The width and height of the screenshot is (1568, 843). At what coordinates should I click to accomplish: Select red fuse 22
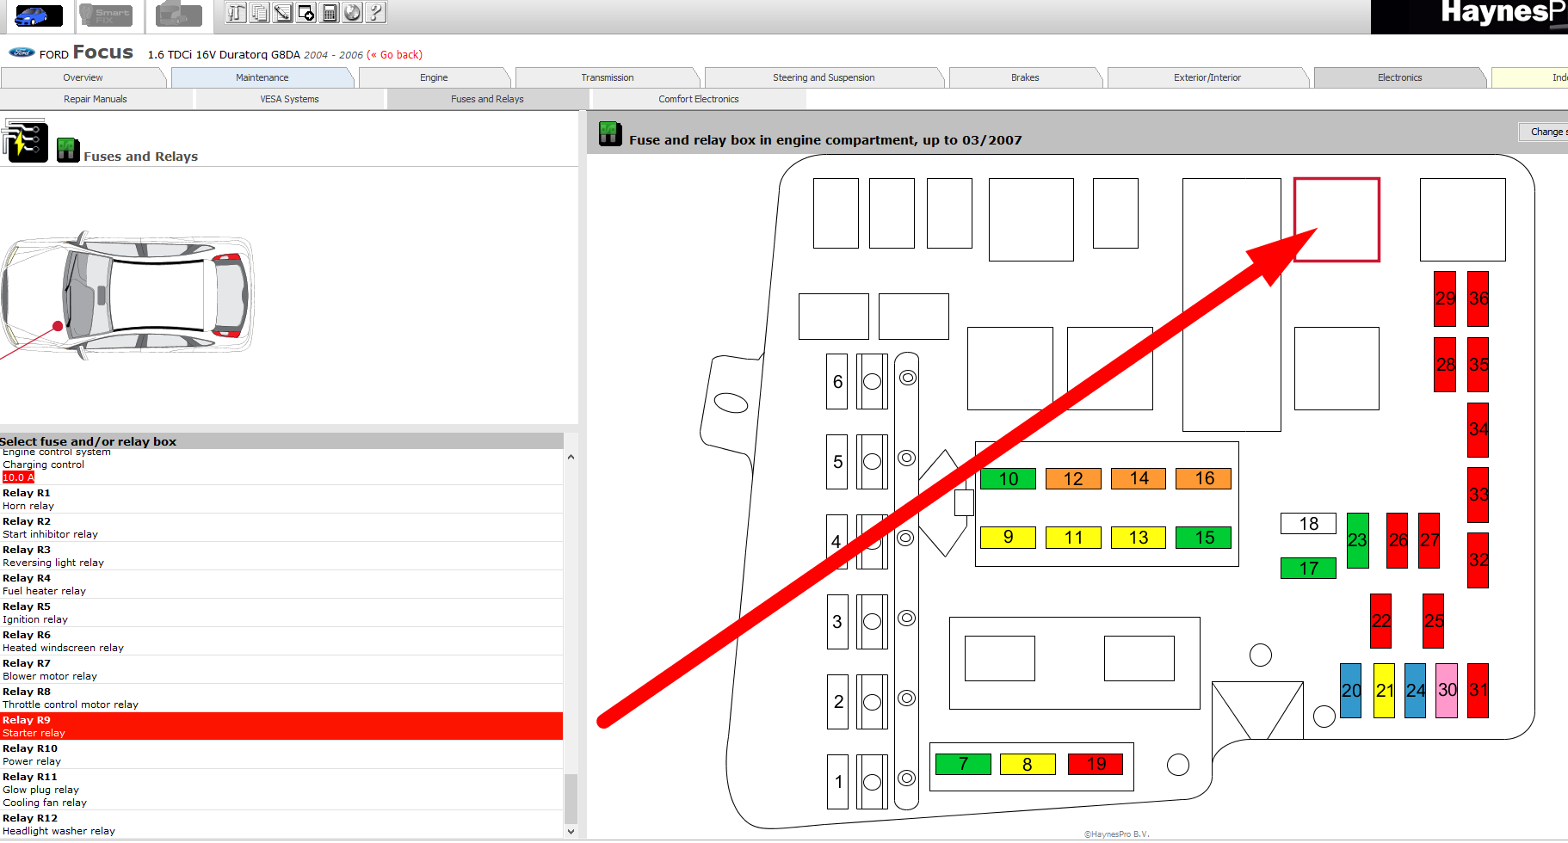coord(1381,621)
